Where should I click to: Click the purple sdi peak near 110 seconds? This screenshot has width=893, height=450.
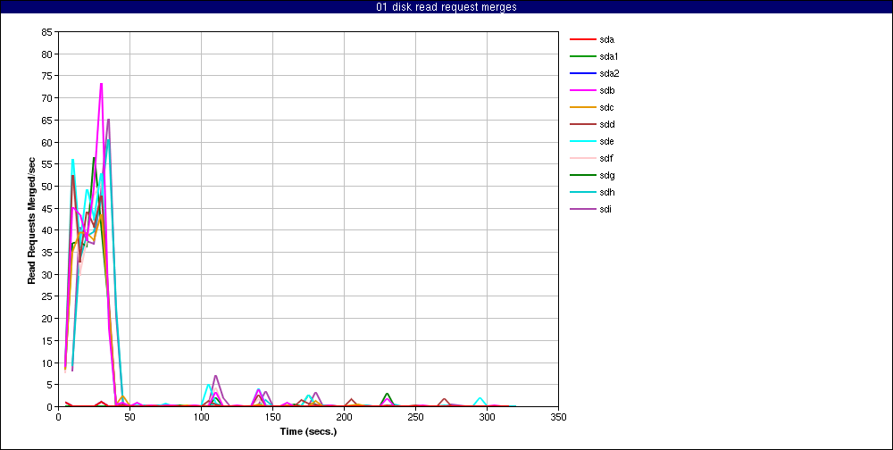click(x=215, y=376)
